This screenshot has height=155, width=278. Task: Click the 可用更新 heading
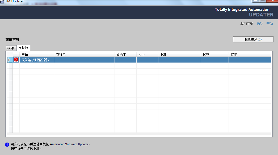click(x=12, y=40)
